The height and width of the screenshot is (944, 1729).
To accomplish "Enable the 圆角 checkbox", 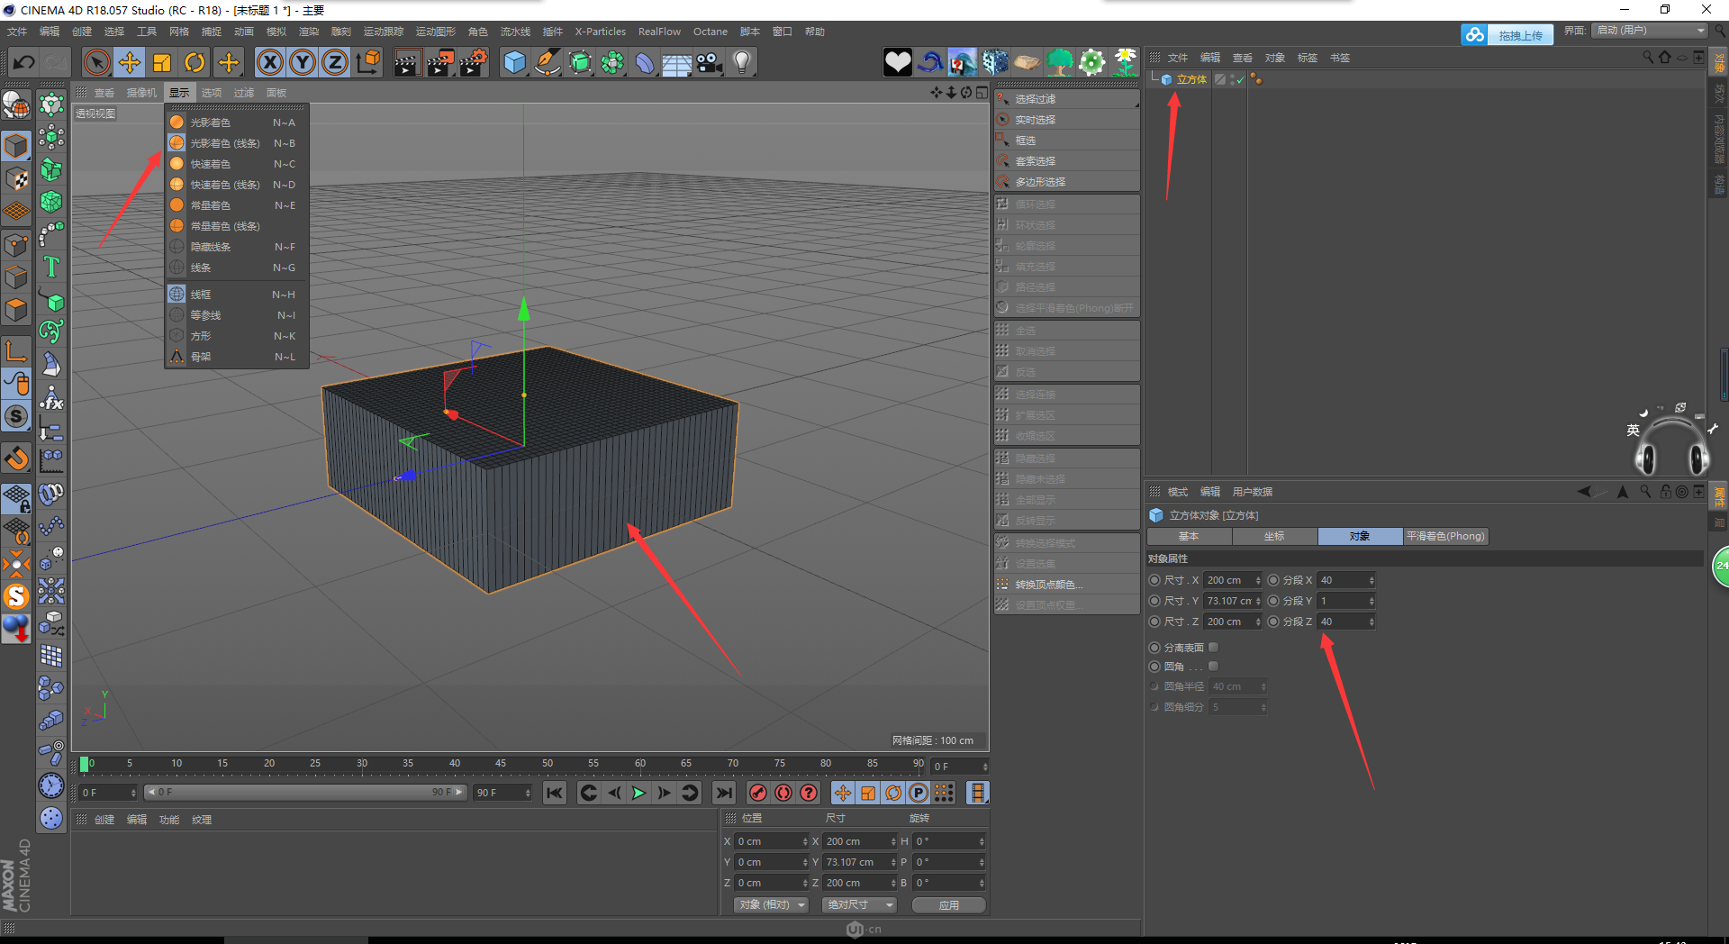I will (1213, 667).
